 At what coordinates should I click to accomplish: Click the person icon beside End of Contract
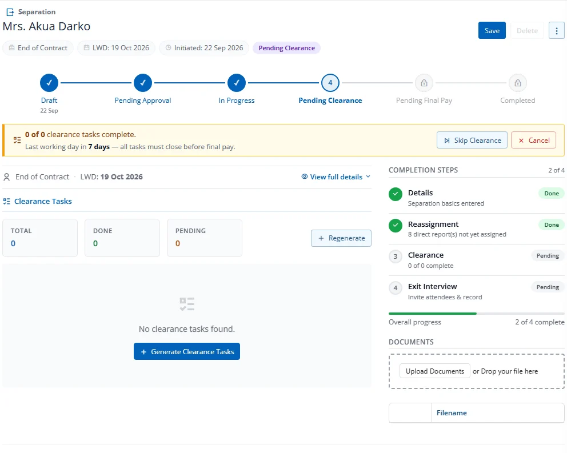[6, 177]
